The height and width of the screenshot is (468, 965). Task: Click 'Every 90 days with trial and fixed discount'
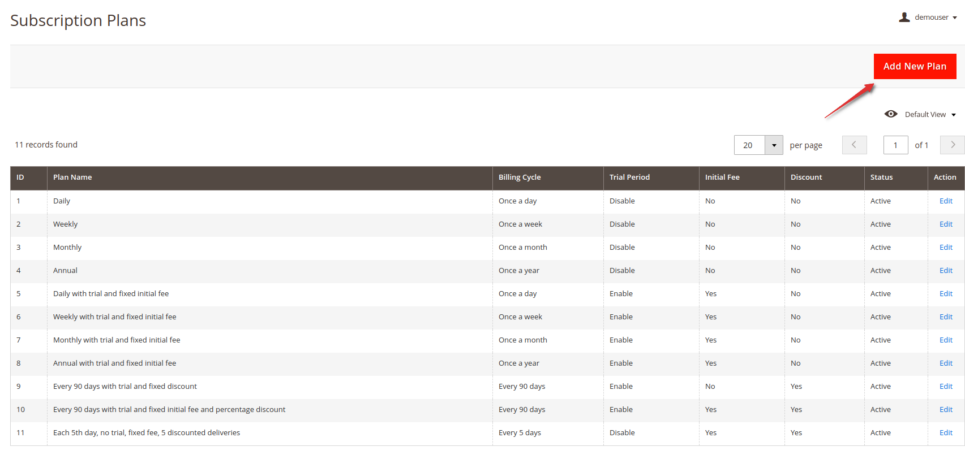pos(125,387)
